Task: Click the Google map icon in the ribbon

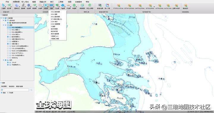Action: pos(46,5)
